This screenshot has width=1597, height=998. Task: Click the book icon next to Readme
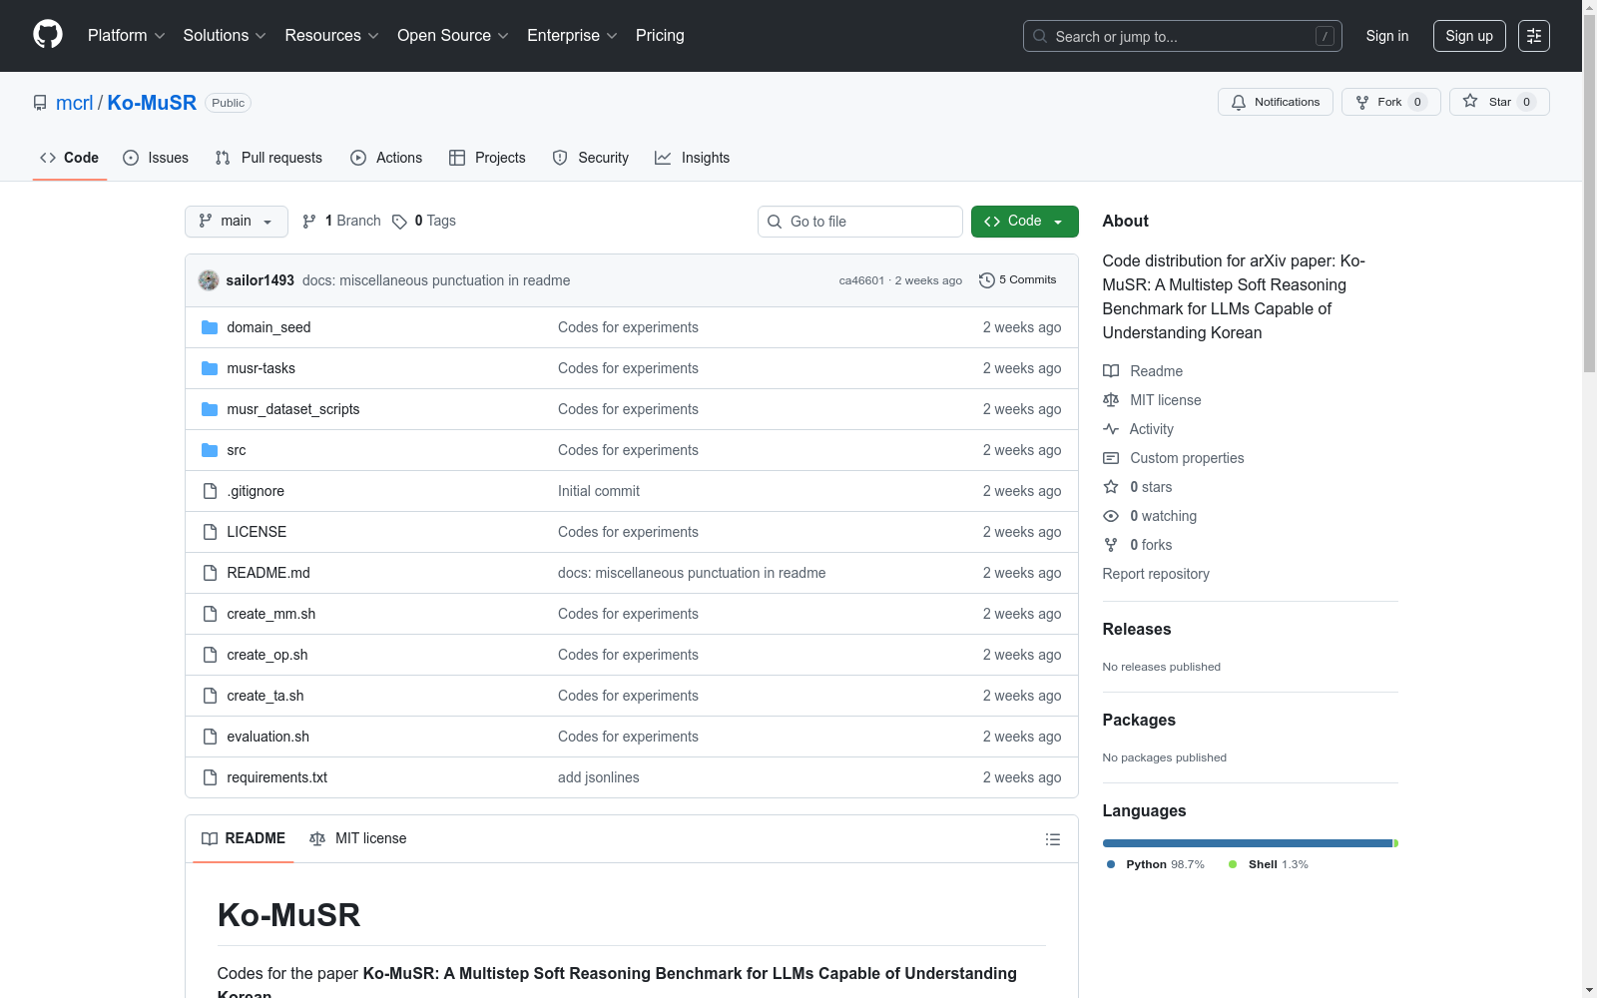(x=1111, y=371)
